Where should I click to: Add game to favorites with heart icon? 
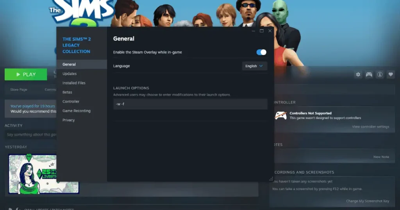click(x=391, y=75)
